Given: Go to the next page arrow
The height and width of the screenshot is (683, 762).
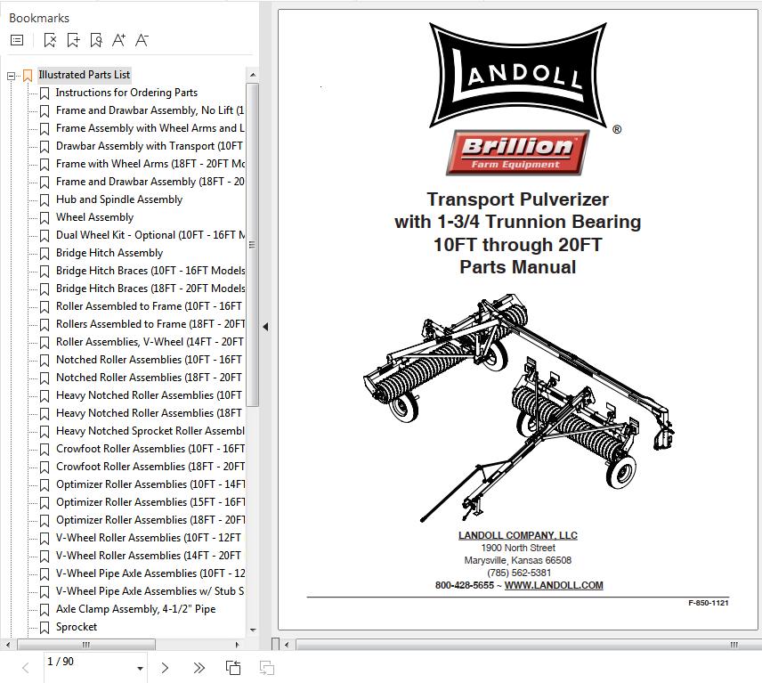Looking at the screenshot, I should [x=165, y=668].
